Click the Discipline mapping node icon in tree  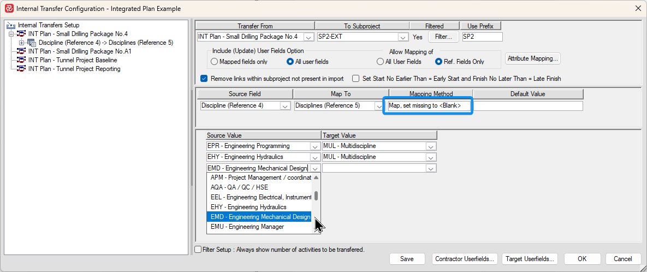(x=32, y=43)
